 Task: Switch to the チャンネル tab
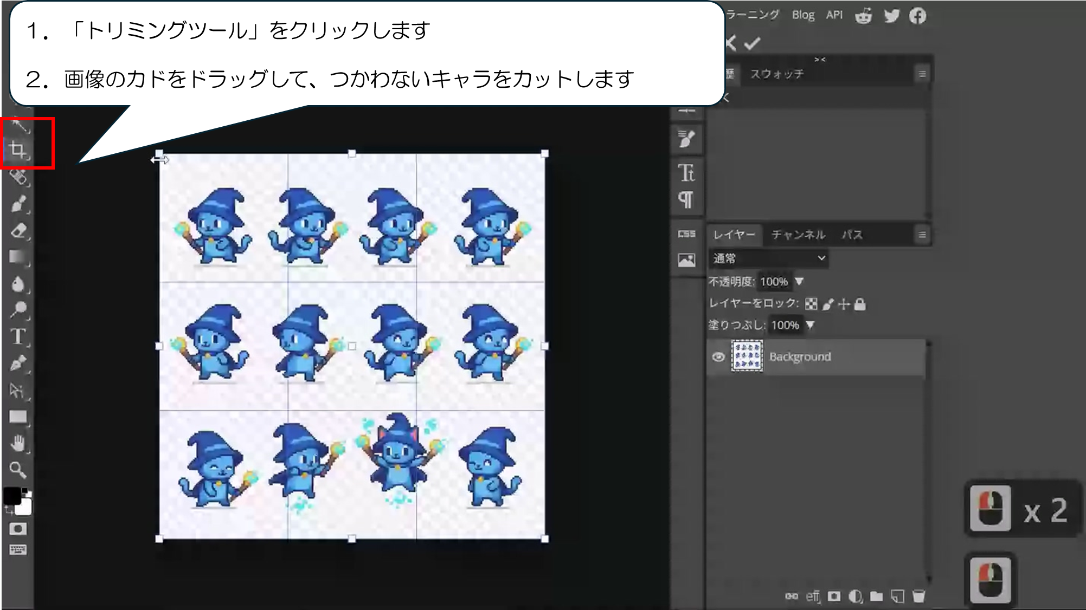798,235
